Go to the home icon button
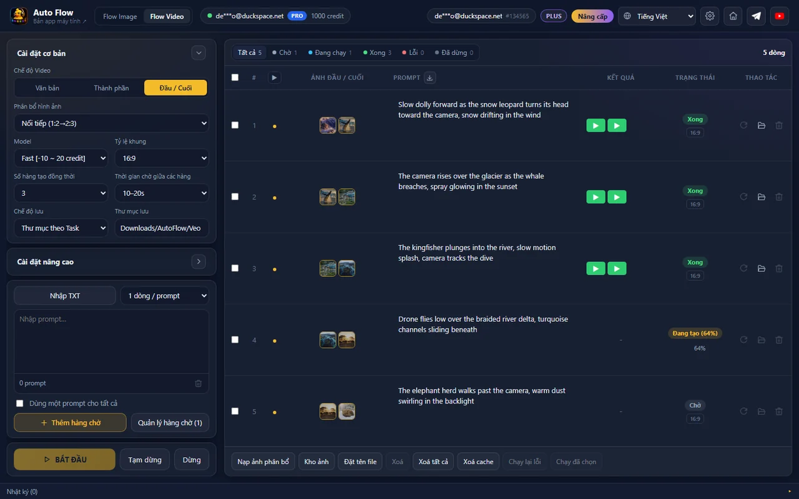Viewport: 799px width, 499px height. click(733, 16)
